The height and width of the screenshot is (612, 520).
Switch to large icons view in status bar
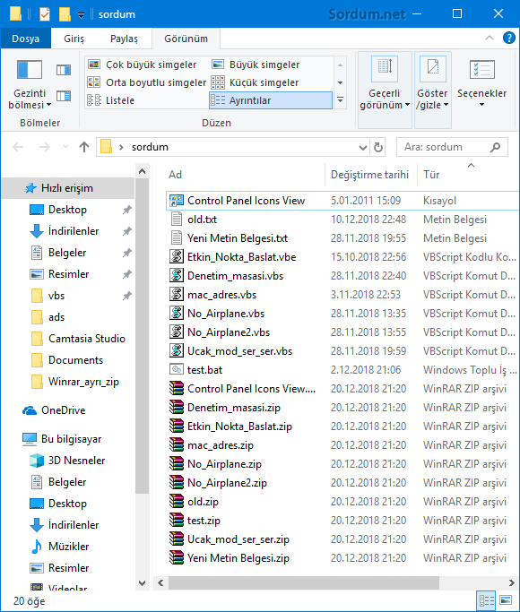click(506, 600)
